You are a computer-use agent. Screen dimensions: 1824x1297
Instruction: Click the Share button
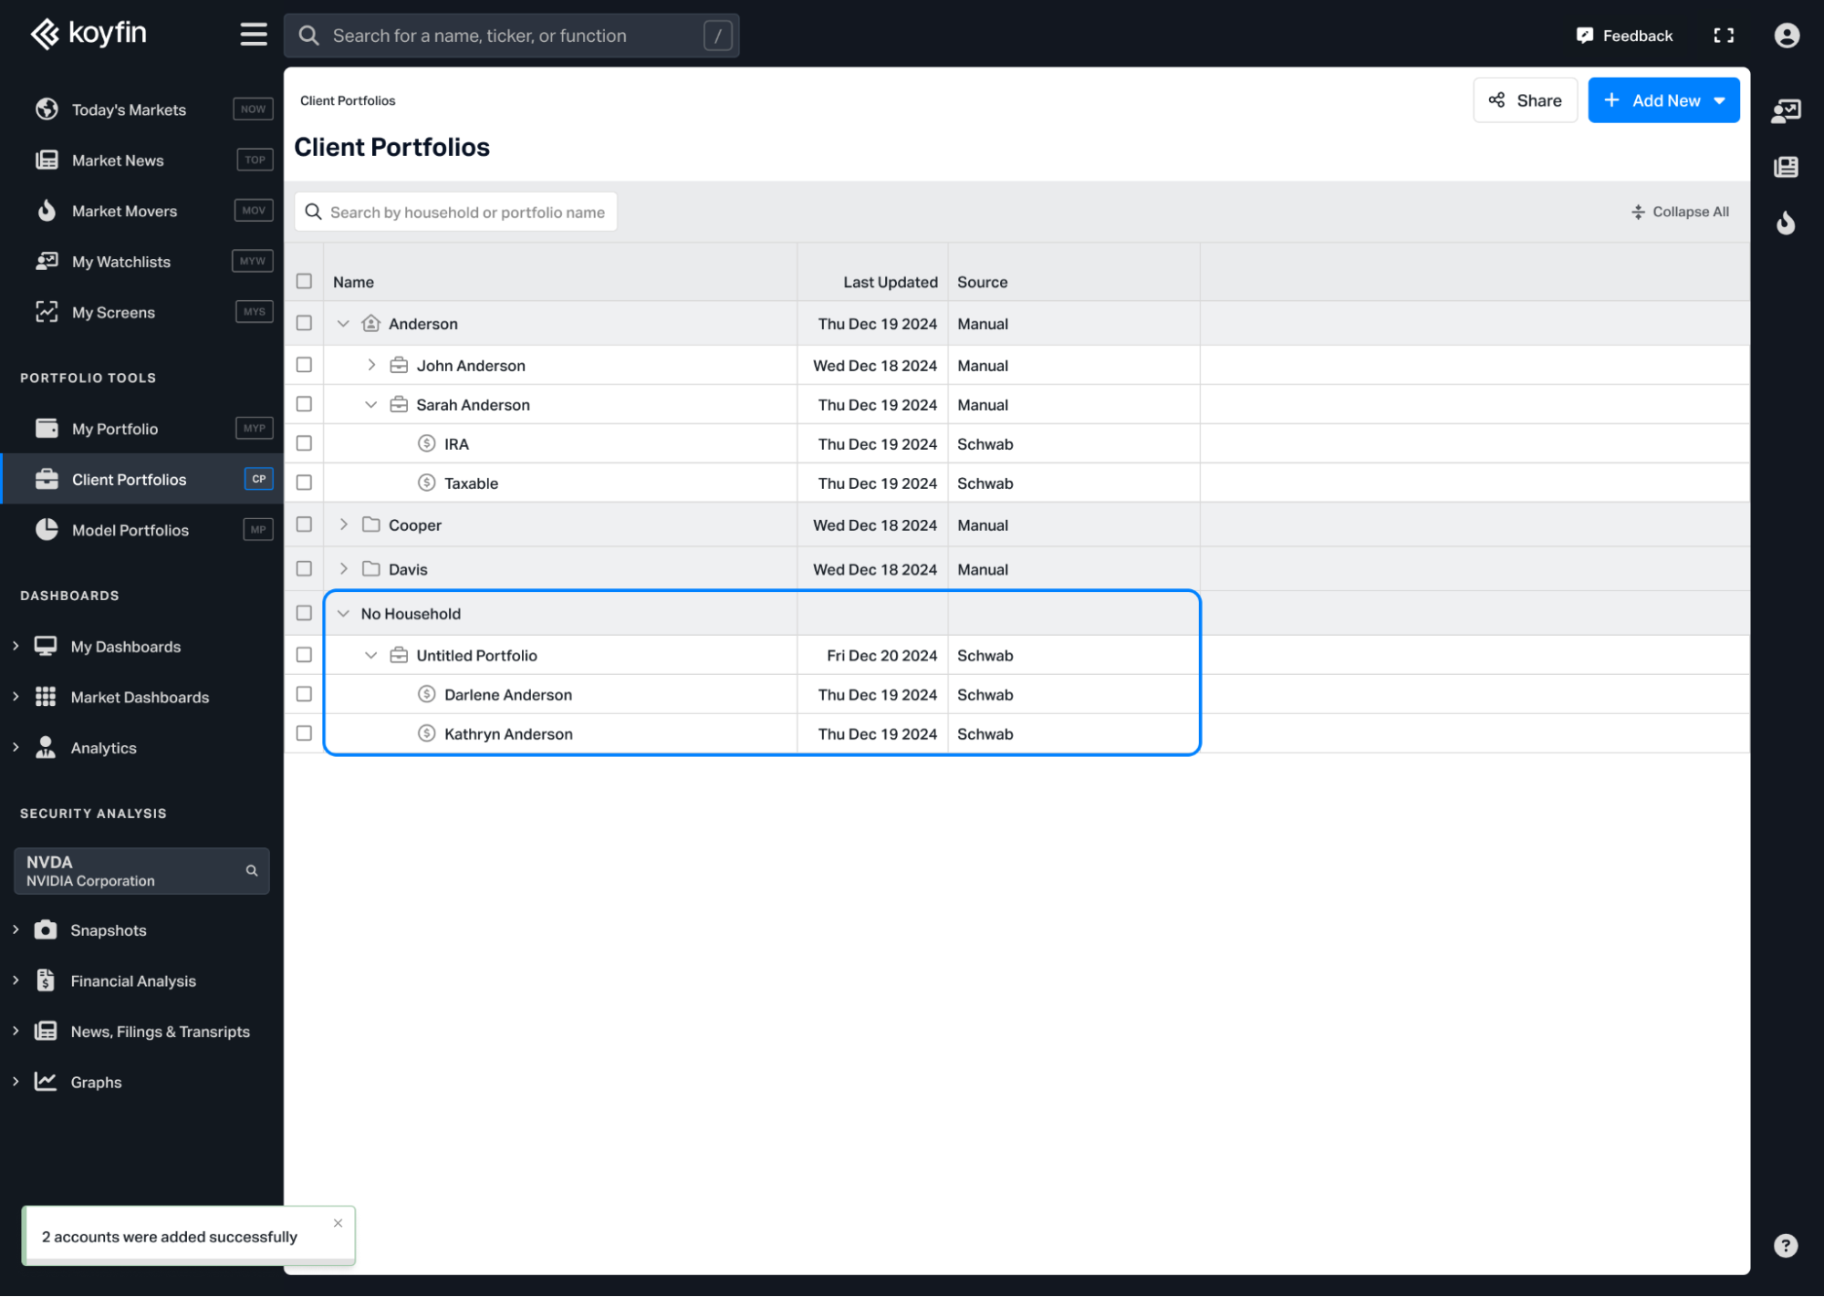pos(1524,100)
